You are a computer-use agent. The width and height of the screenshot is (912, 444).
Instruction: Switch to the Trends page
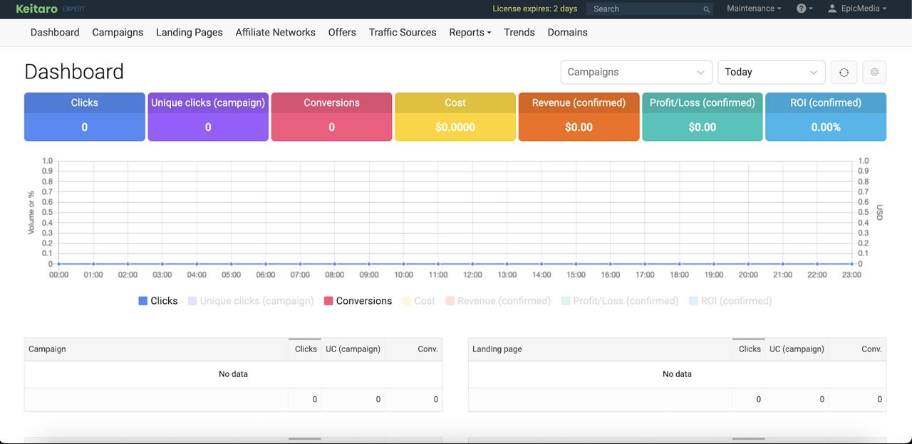point(519,32)
